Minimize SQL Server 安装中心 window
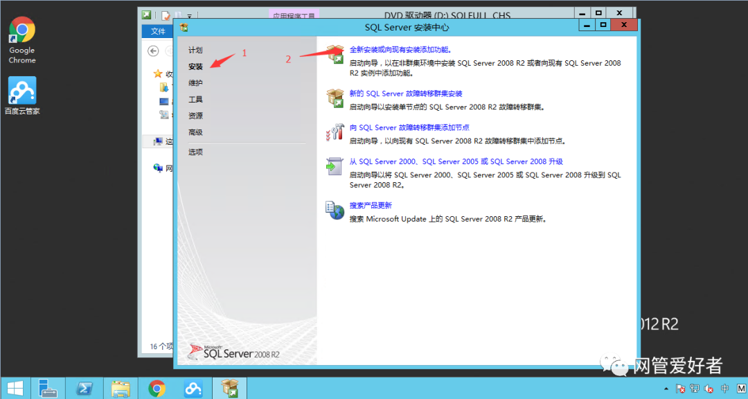This screenshot has width=748, height=399. [x=587, y=25]
